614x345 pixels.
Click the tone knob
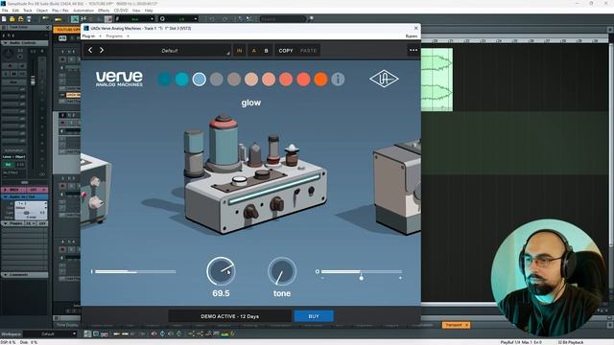point(282,271)
